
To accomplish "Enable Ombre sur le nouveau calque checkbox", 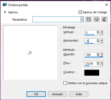I will [x=65, y=83].
